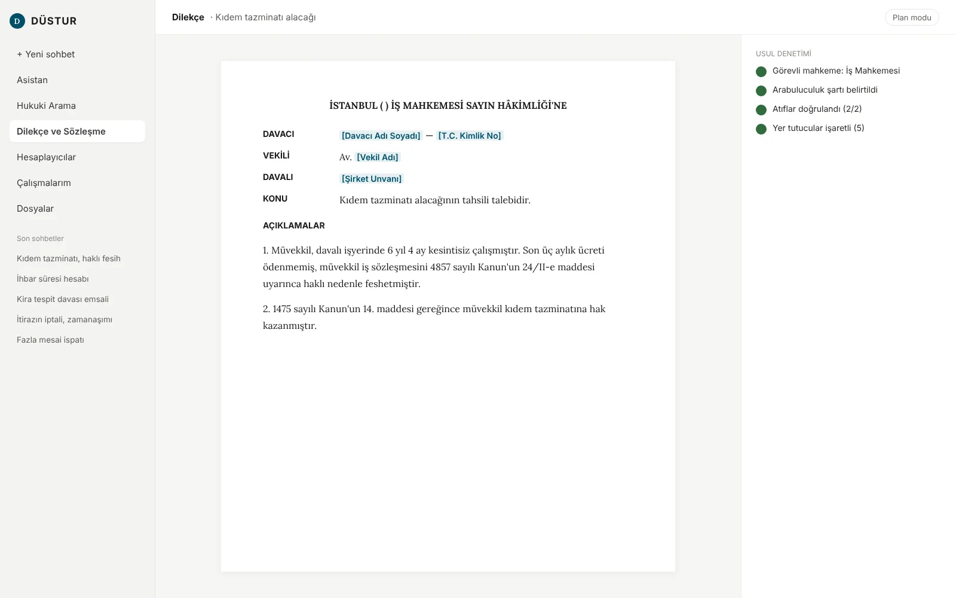The image size is (956, 598).
Task: Go to Hukuki Arama
Action: pyautogui.click(x=77, y=106)
